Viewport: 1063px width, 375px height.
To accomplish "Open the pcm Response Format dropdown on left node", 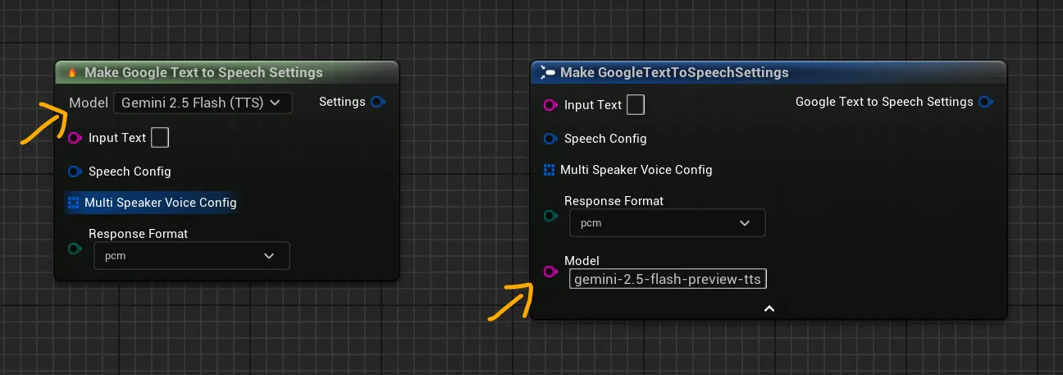I will 192,255.
